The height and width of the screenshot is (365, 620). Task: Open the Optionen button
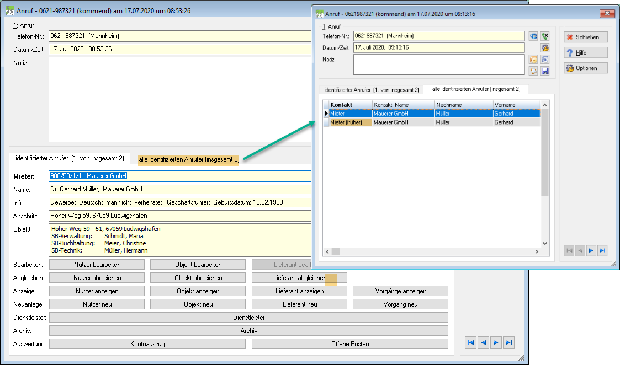click(x=586, y=68)
